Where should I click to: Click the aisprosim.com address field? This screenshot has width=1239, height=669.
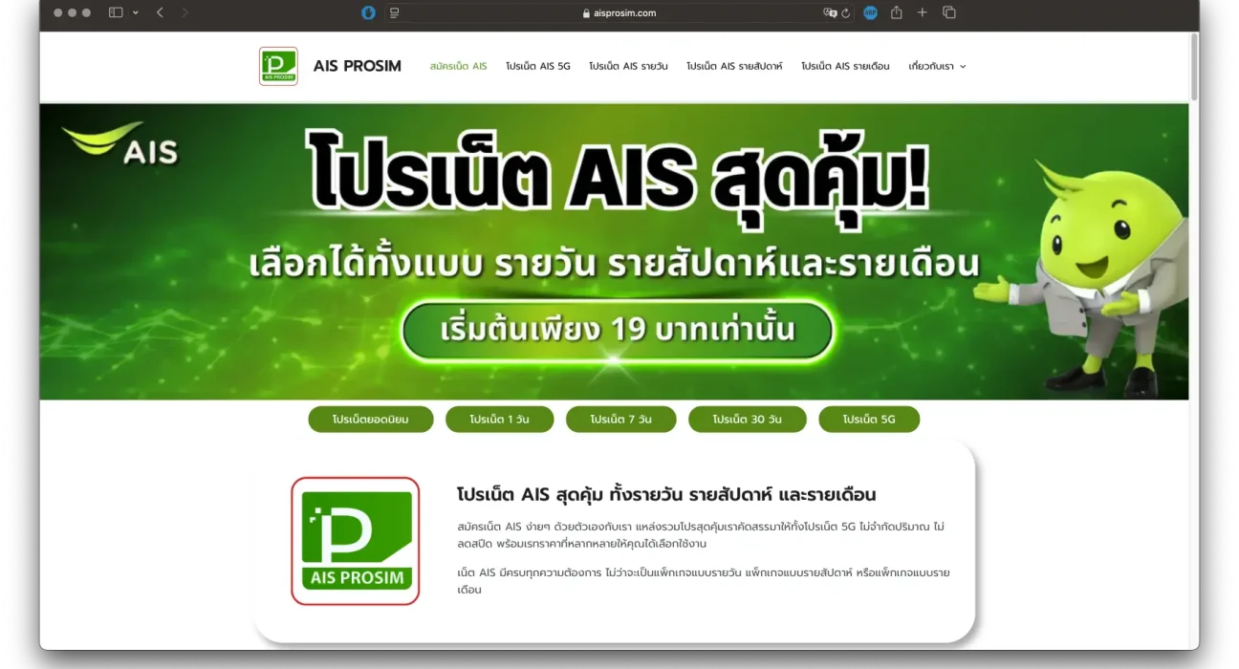click(x=619, y=12)
